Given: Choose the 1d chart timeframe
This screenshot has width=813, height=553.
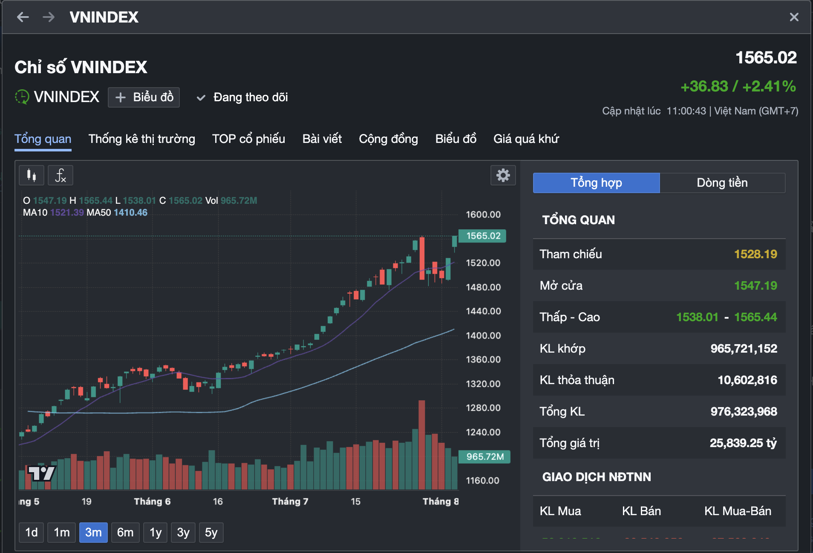Looking at the screenshot, I should coord(32,533).
